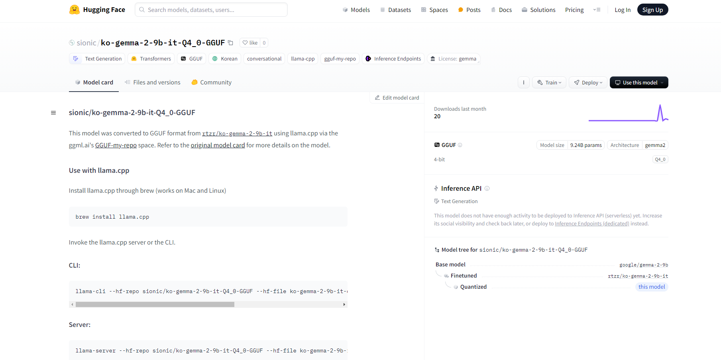Select the conversational tag
Screen dimensions: 721x360
[264, 59]
